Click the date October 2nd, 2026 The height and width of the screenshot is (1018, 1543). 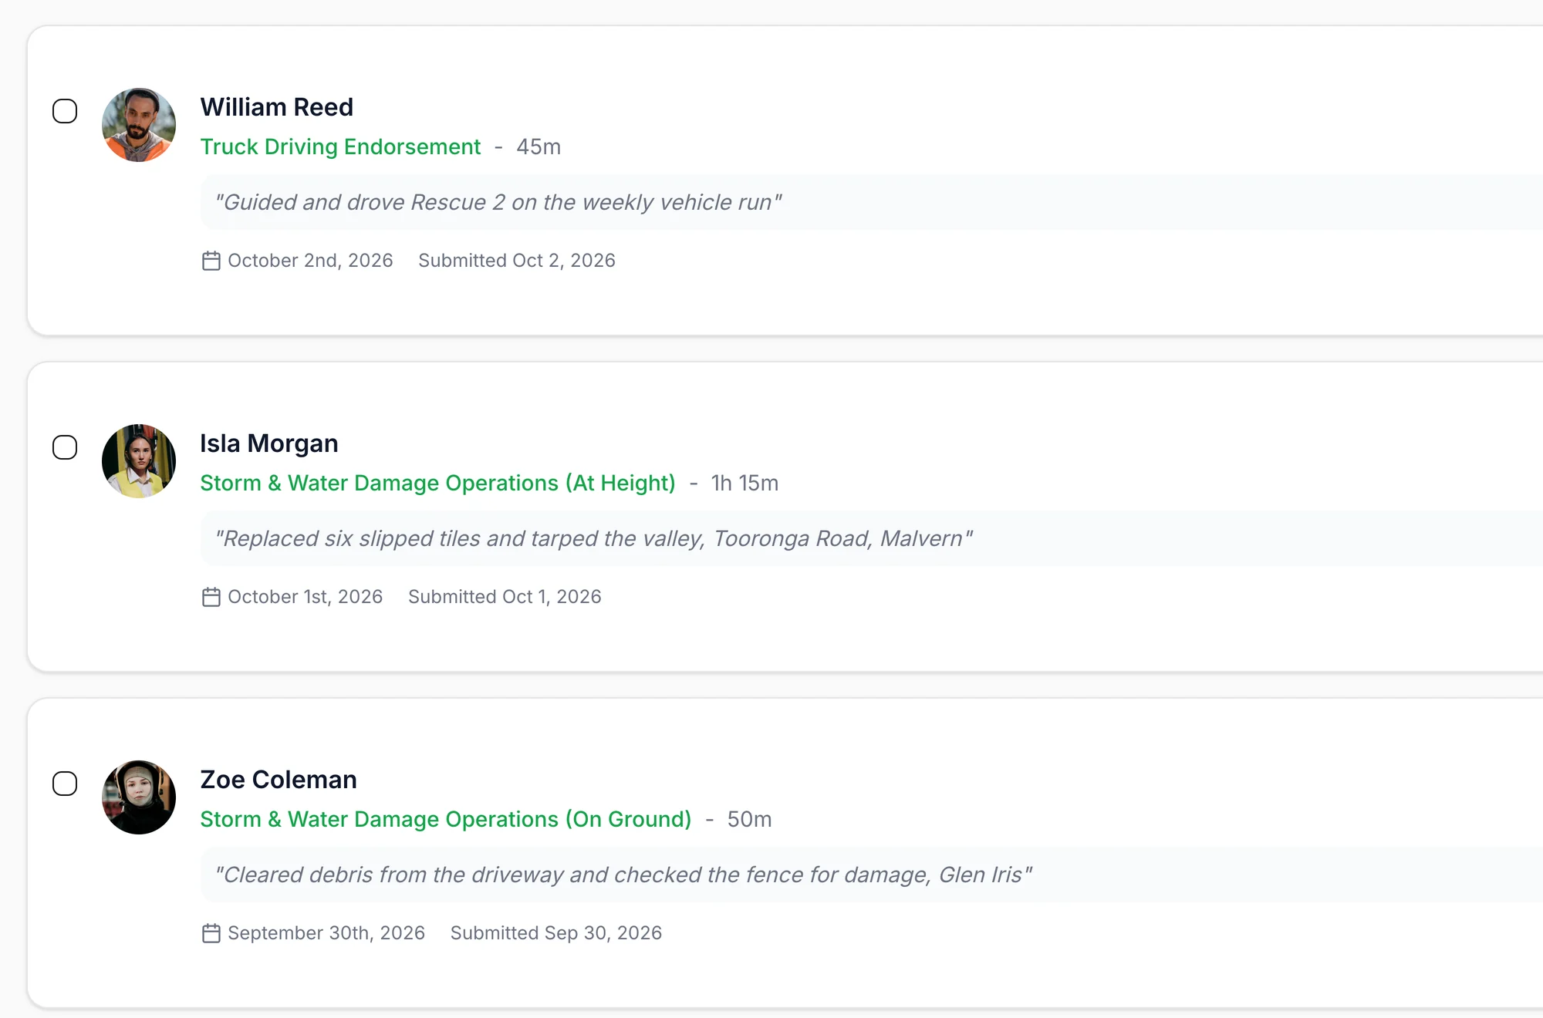pyautogui.click(x=310, y=261)
